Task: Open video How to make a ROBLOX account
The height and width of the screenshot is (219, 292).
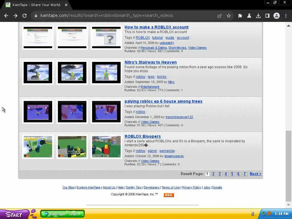Action: tap(157, 27)
